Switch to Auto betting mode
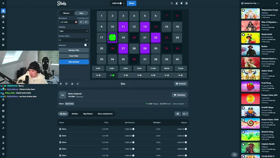 point(81,13)
